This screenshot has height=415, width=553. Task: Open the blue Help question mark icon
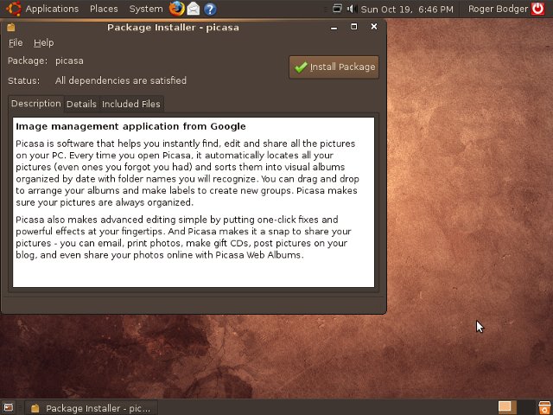[x=210, y=9]
